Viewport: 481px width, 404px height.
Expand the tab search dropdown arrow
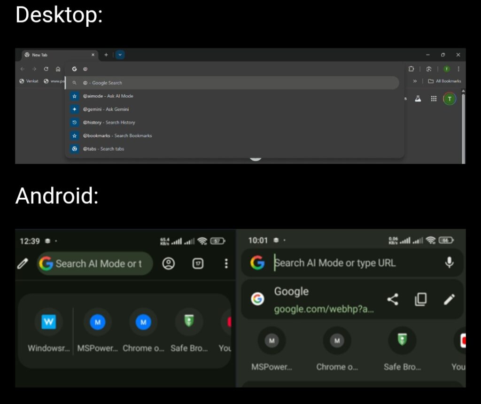(120, 55)
